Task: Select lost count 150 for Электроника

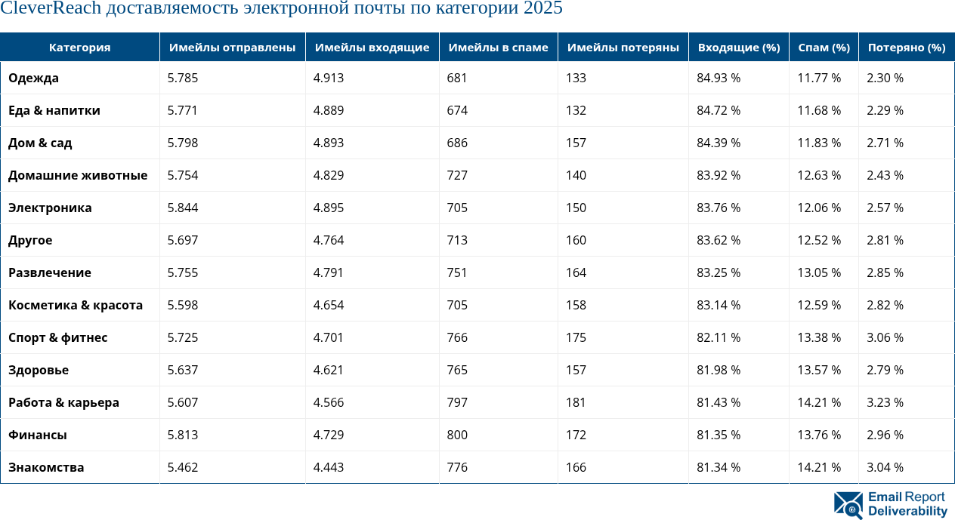Action: [x=576, y=208]
